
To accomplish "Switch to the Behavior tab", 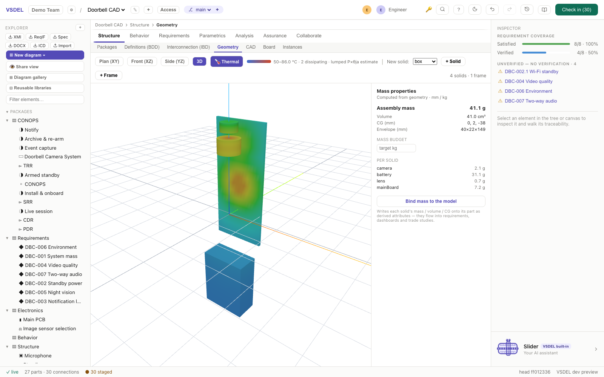I will (139, 36).
